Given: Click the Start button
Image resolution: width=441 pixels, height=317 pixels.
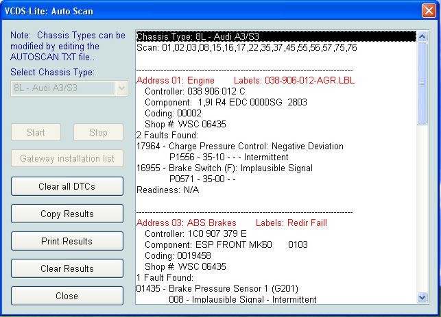Looking at the screenshot, I should point(36,132).
